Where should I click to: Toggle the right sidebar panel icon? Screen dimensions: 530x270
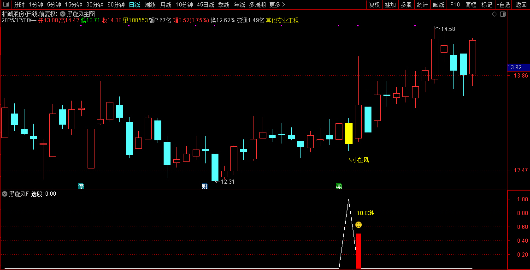[503, 14]
